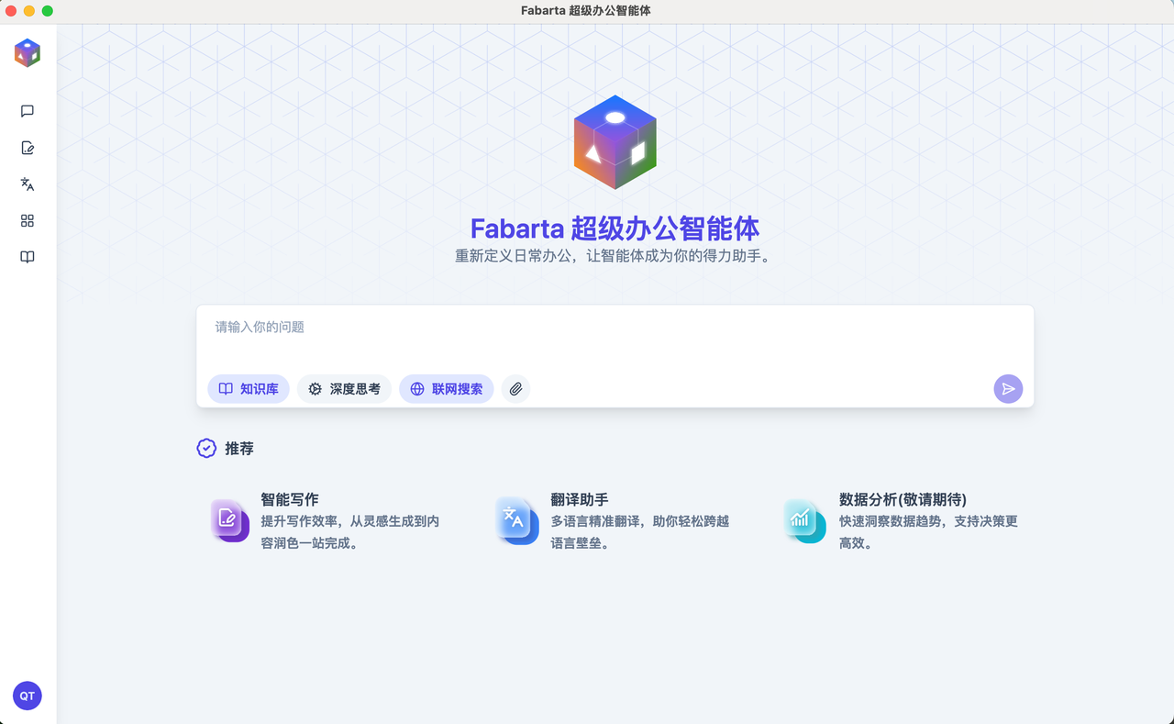This screenshot has width=1174, height=724.
Task: Select the translate icon in sidebar
Action: [x=28, y=184]
